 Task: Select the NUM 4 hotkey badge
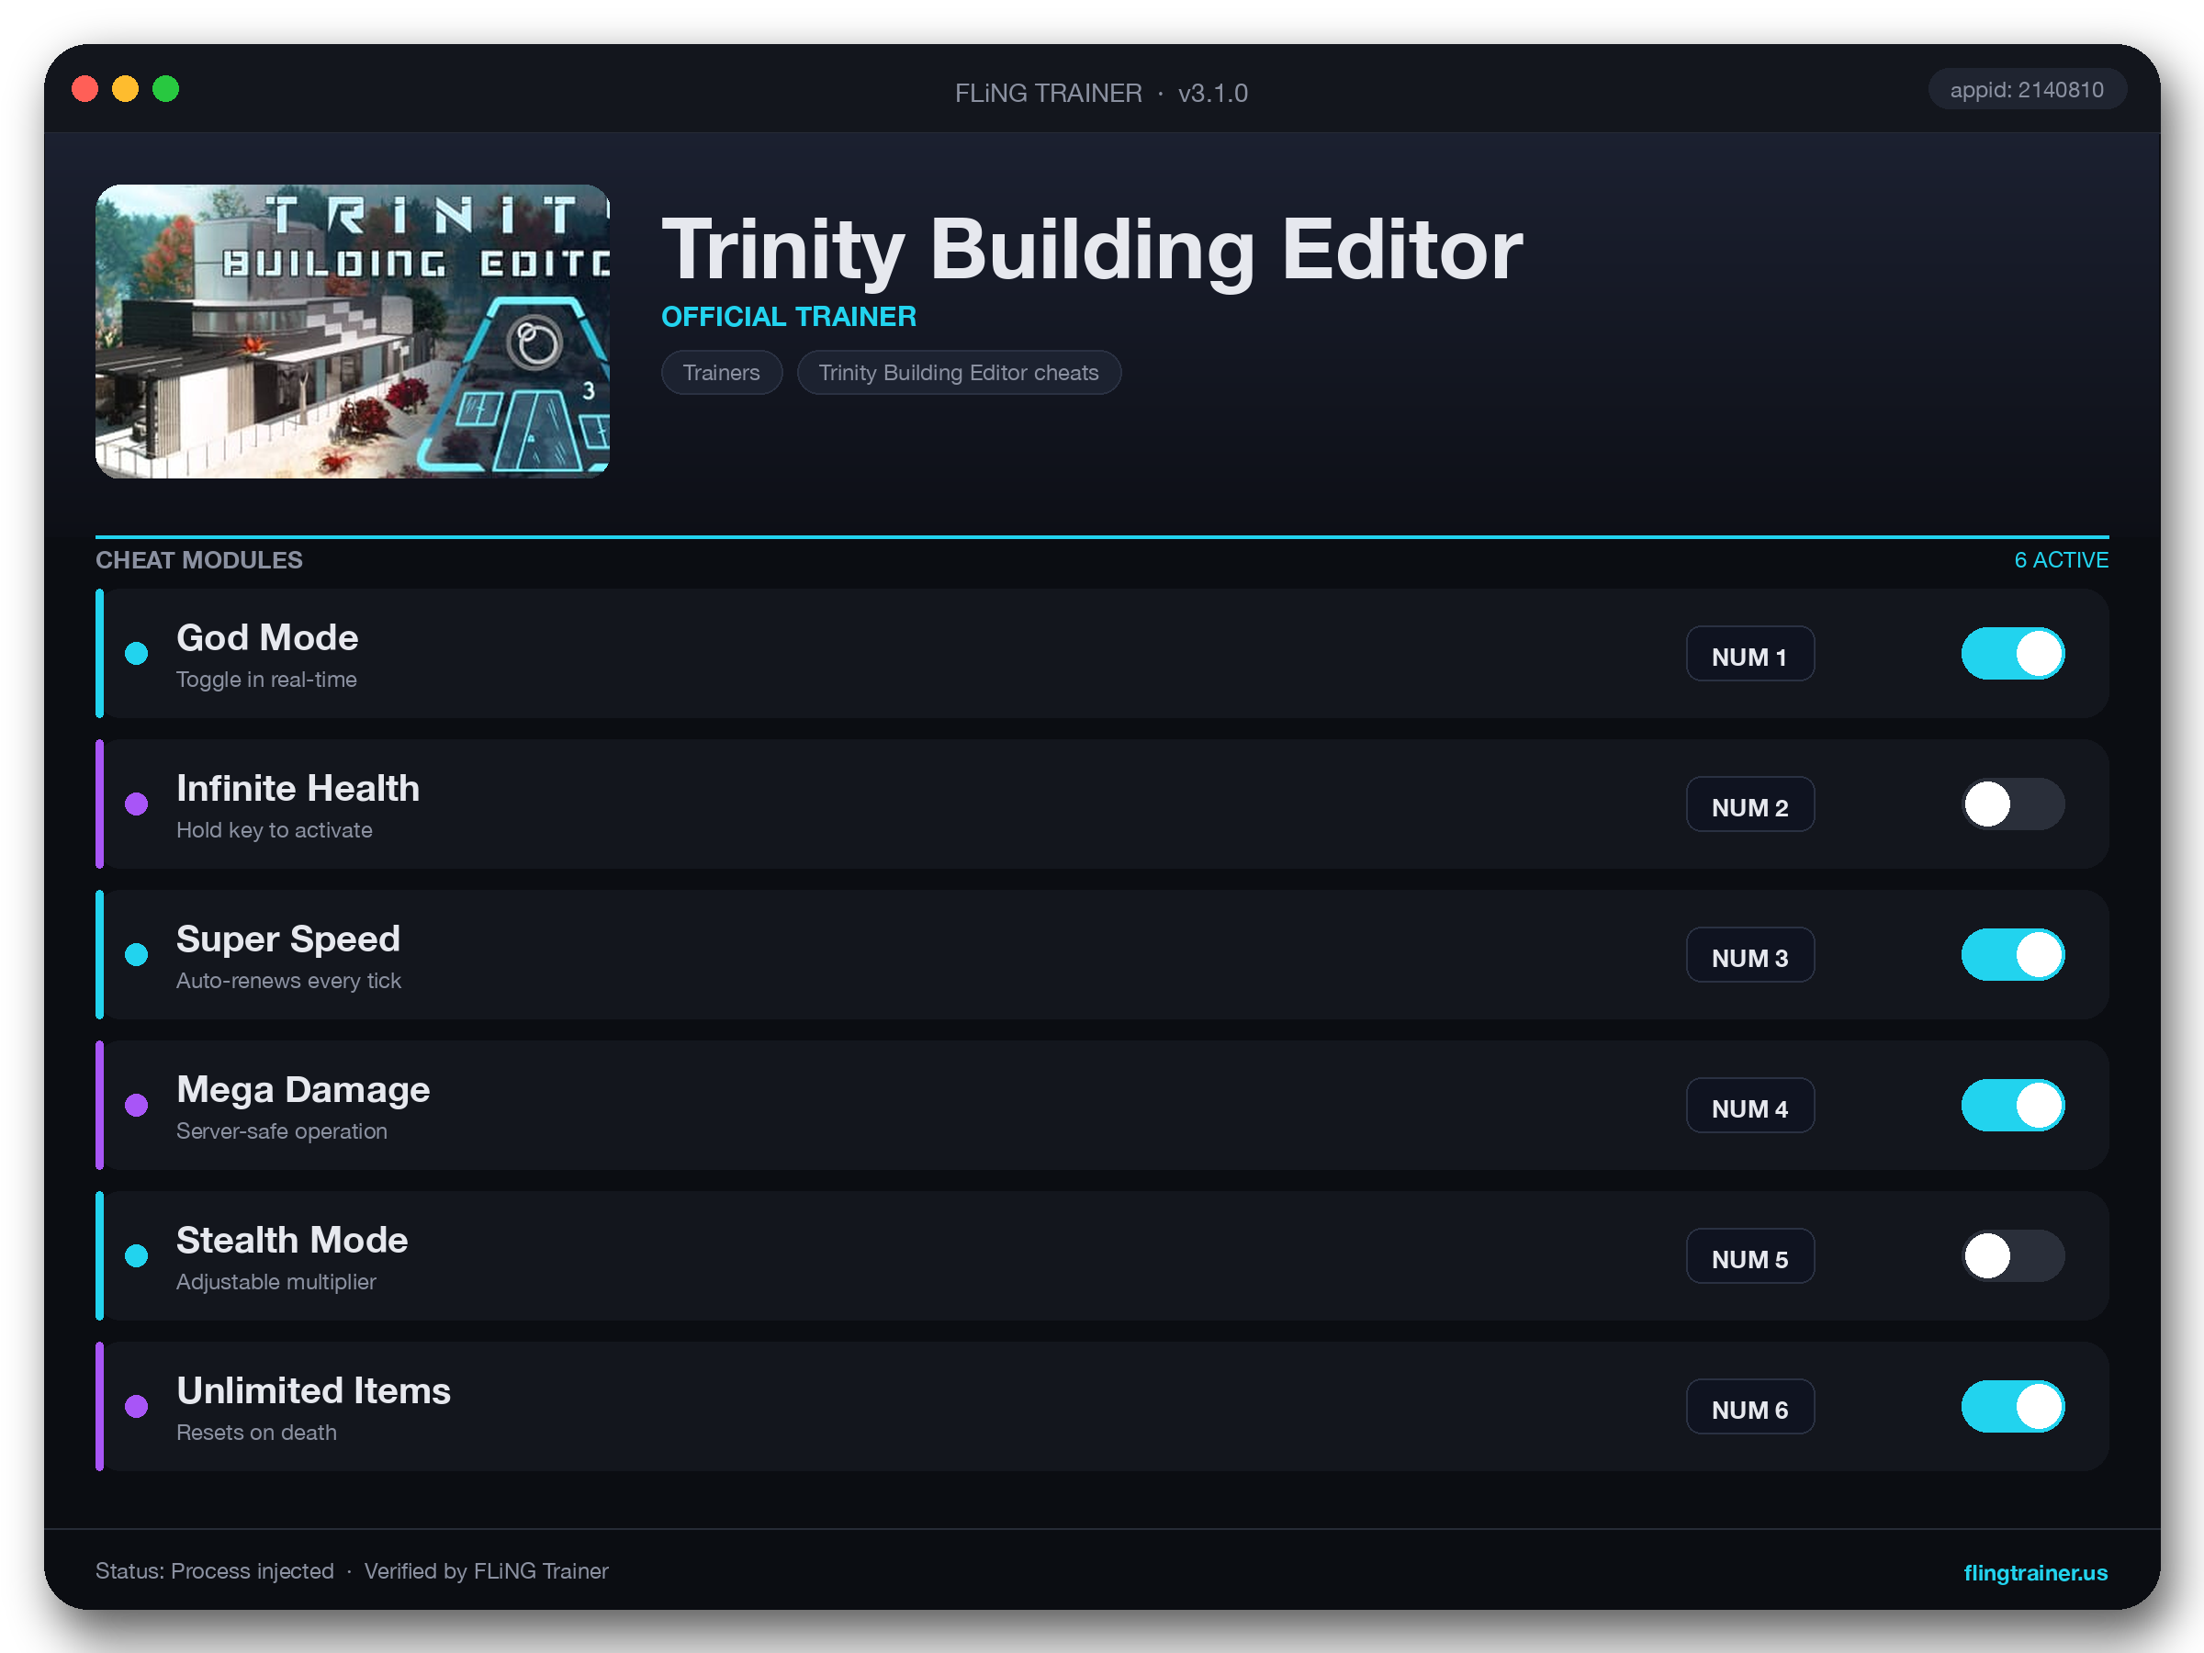coord(1749,1105)
